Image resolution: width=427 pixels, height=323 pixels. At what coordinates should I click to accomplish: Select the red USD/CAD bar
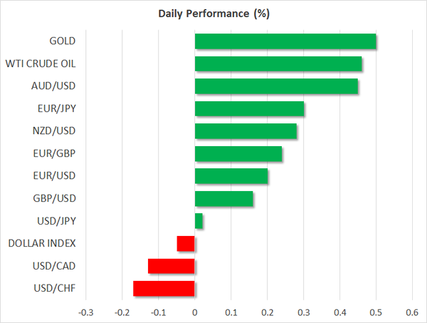(x=171, y=266)
